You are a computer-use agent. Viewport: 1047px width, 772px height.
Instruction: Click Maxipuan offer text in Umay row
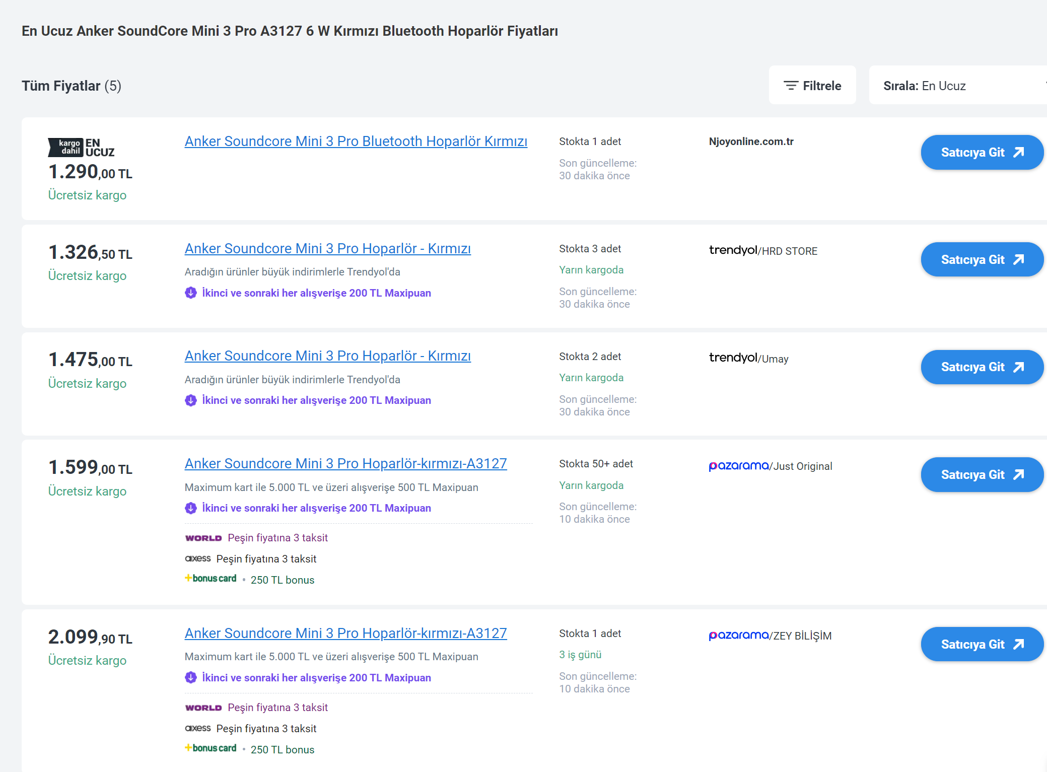[x=316, y=400]
